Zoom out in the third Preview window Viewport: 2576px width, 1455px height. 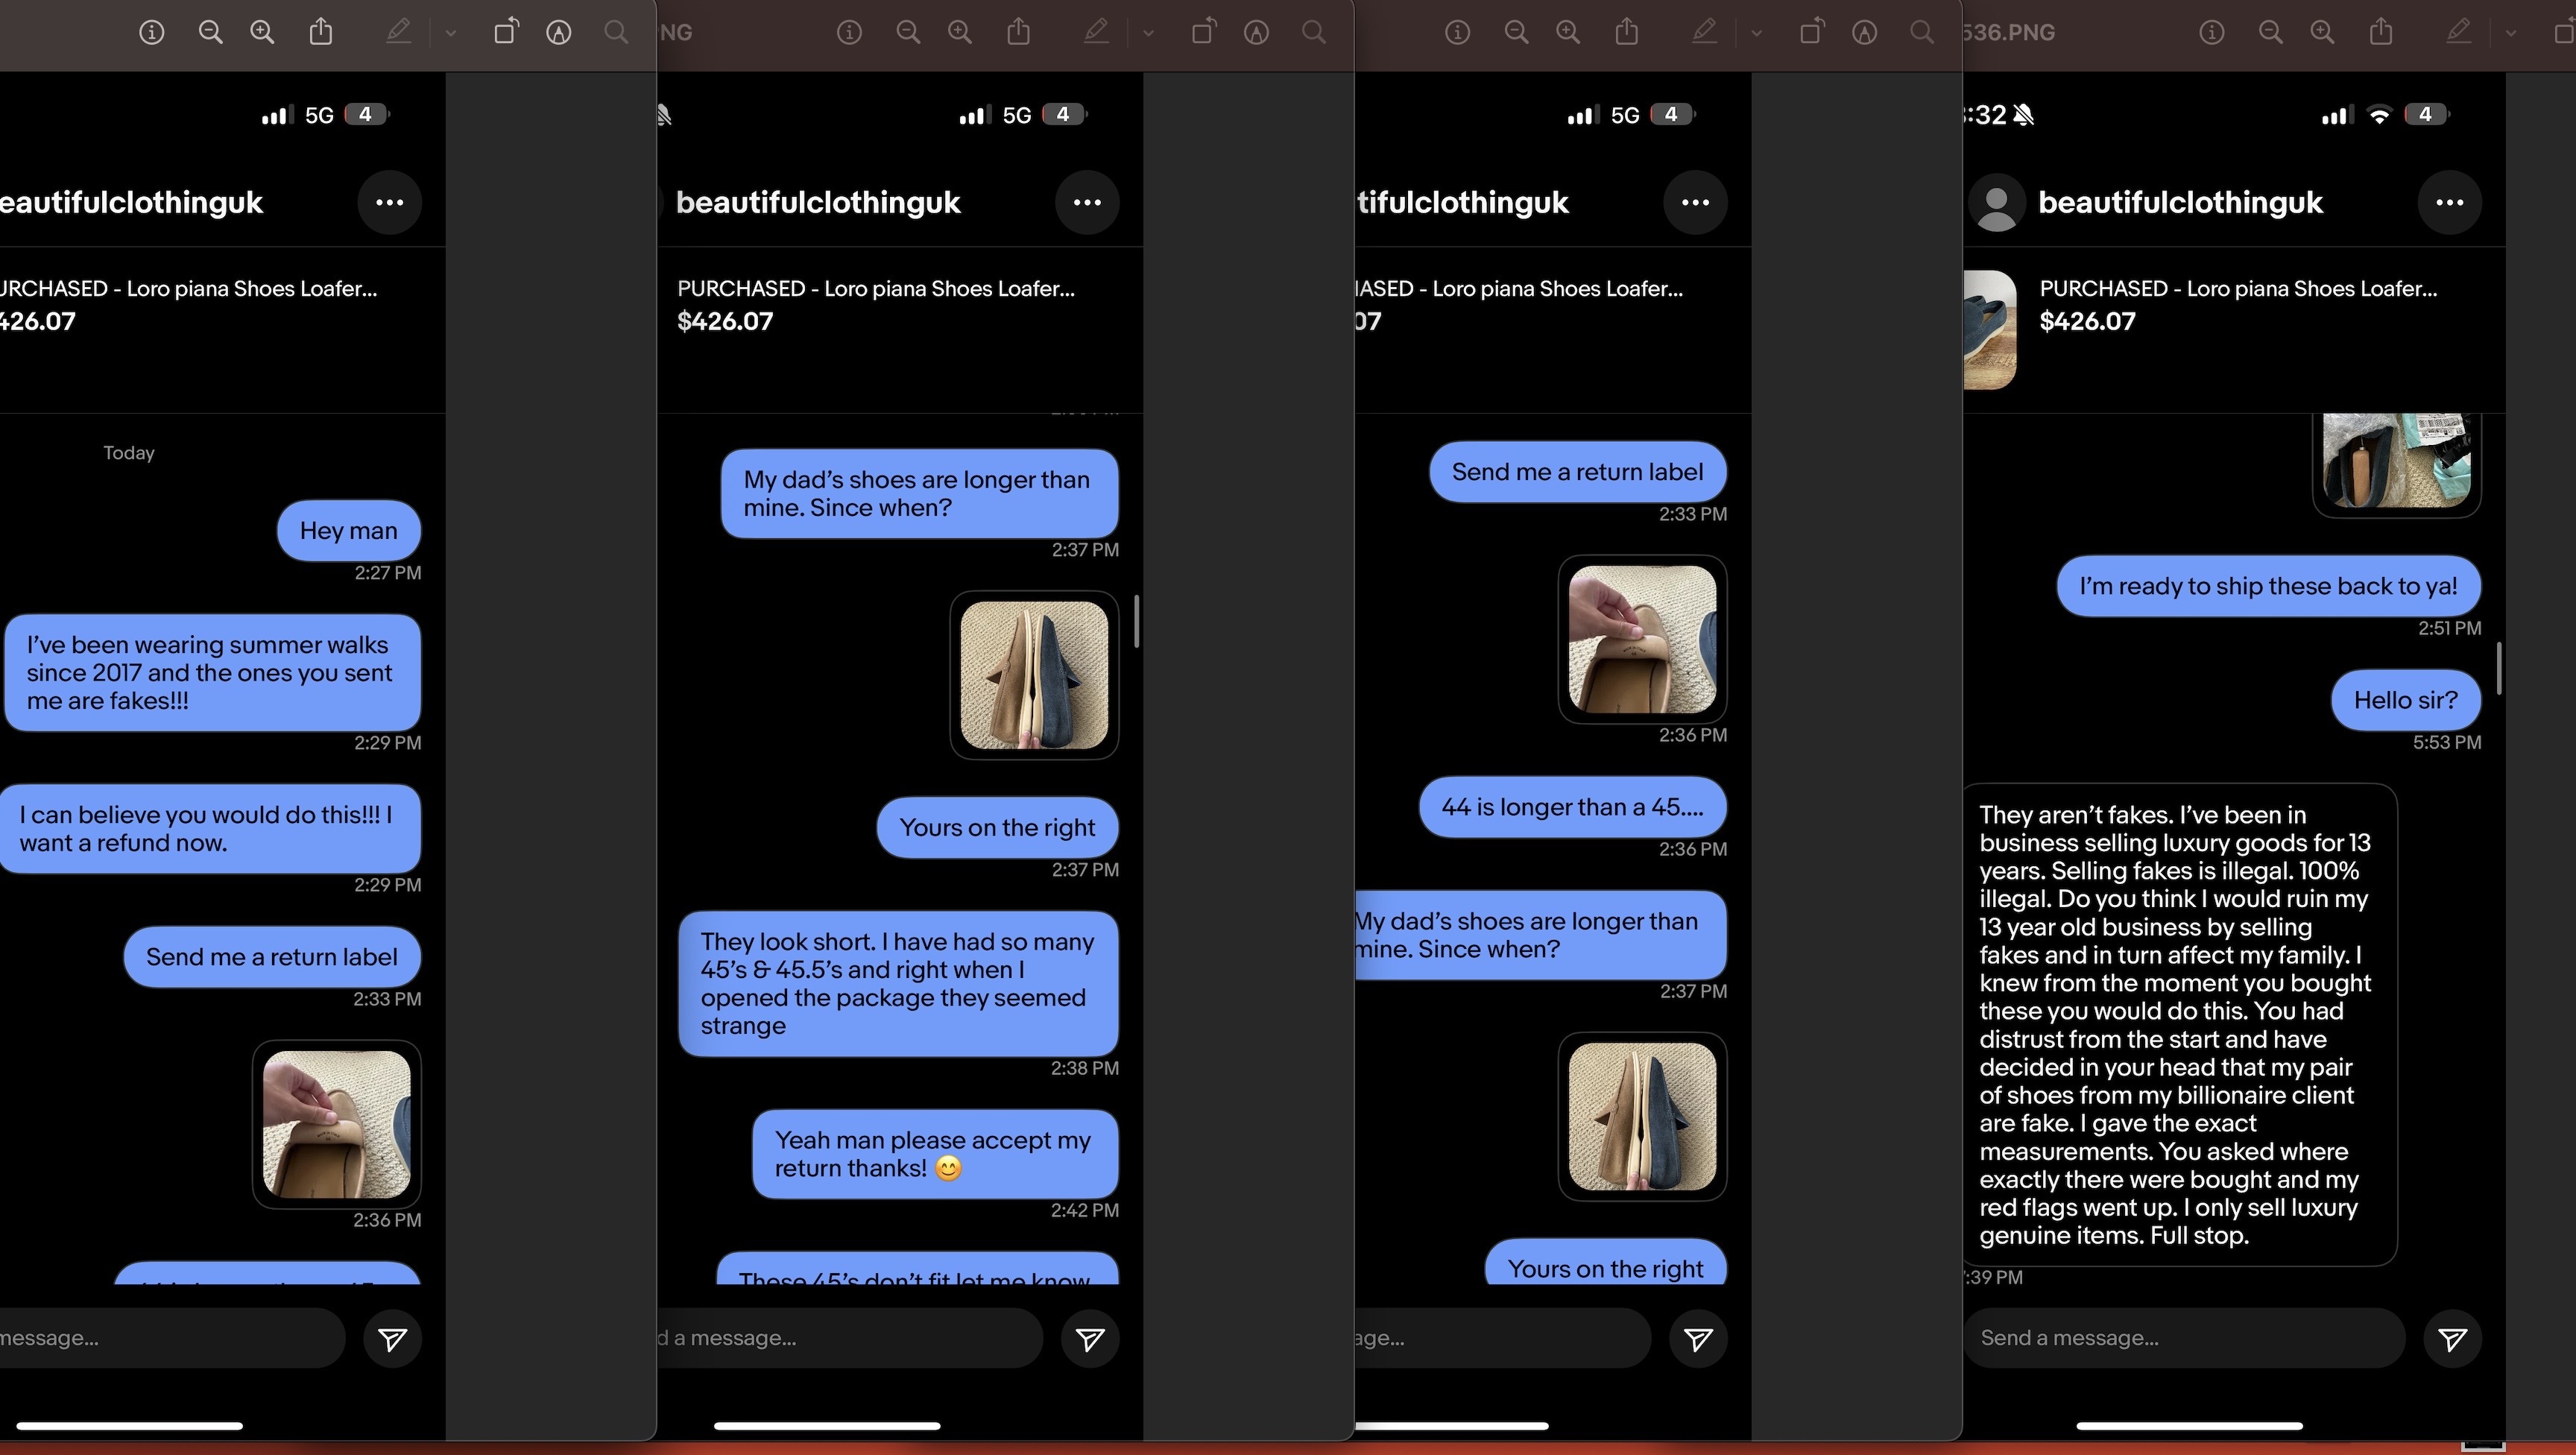[x=1516, y=33]
